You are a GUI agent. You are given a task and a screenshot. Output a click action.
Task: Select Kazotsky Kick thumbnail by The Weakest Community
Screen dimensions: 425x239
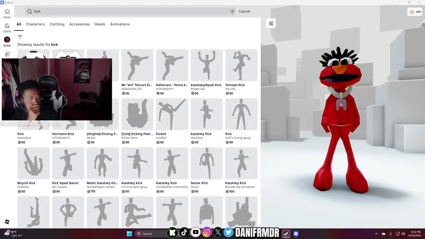[172, 163]
